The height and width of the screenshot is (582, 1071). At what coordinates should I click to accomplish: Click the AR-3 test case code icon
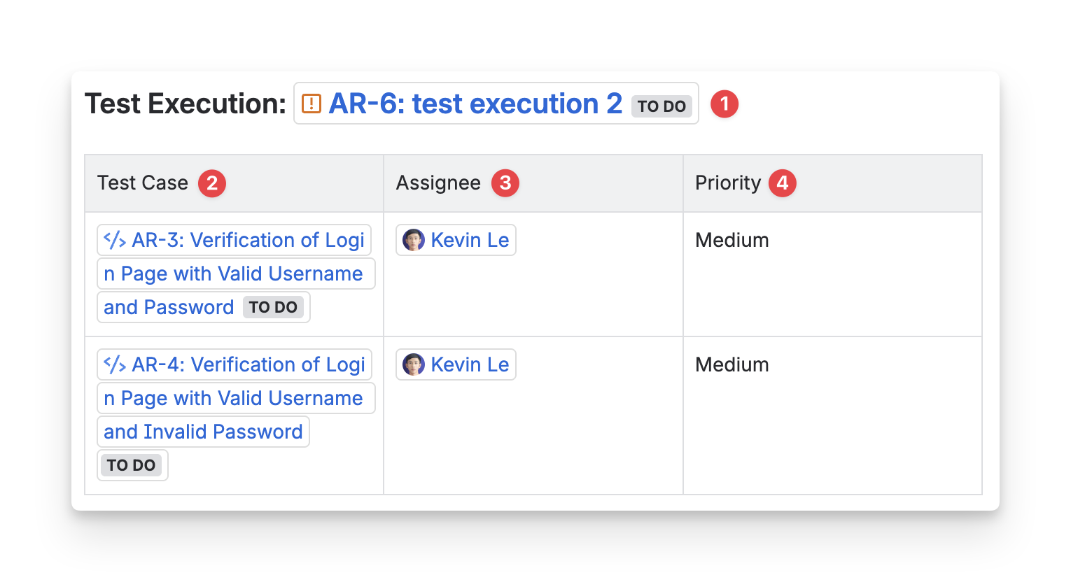[x=115, y=240]
